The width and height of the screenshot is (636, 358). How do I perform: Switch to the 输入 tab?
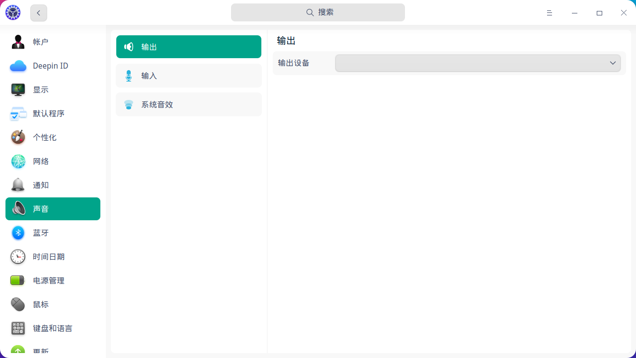189,76
